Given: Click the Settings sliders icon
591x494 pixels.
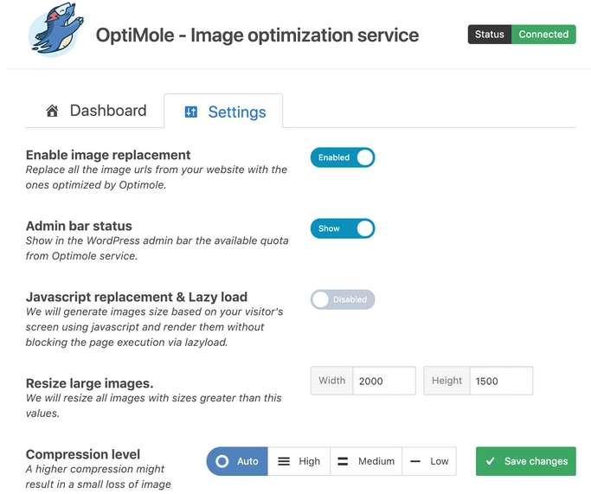Looking at the screenshot, I should click(190, 112).
